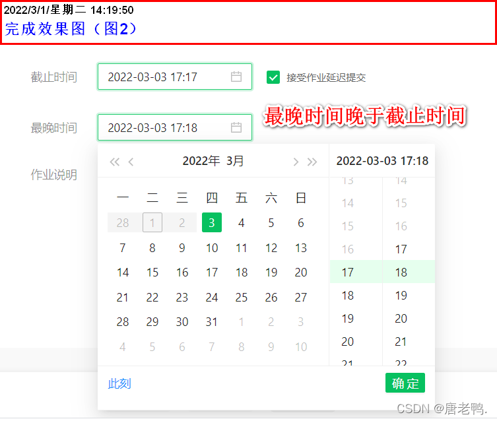The image size is (497, 421).
Task: Pick March 18 in calendar grid
Action: (241, 272)
